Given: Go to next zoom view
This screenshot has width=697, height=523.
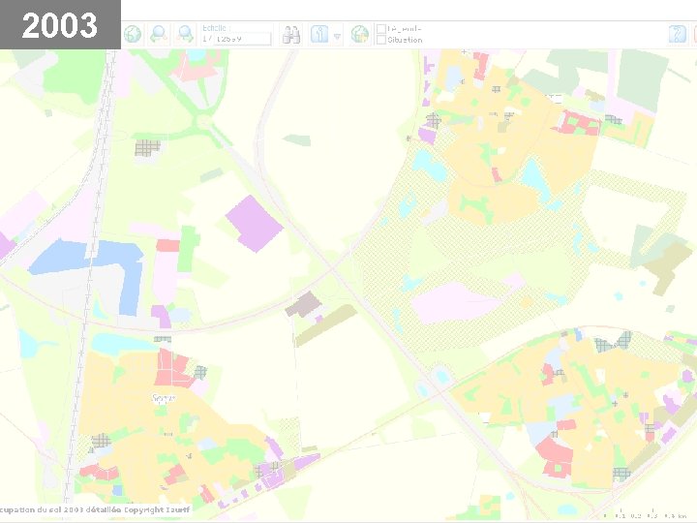Looking at the screenshot, I should (x=185, y=34).
